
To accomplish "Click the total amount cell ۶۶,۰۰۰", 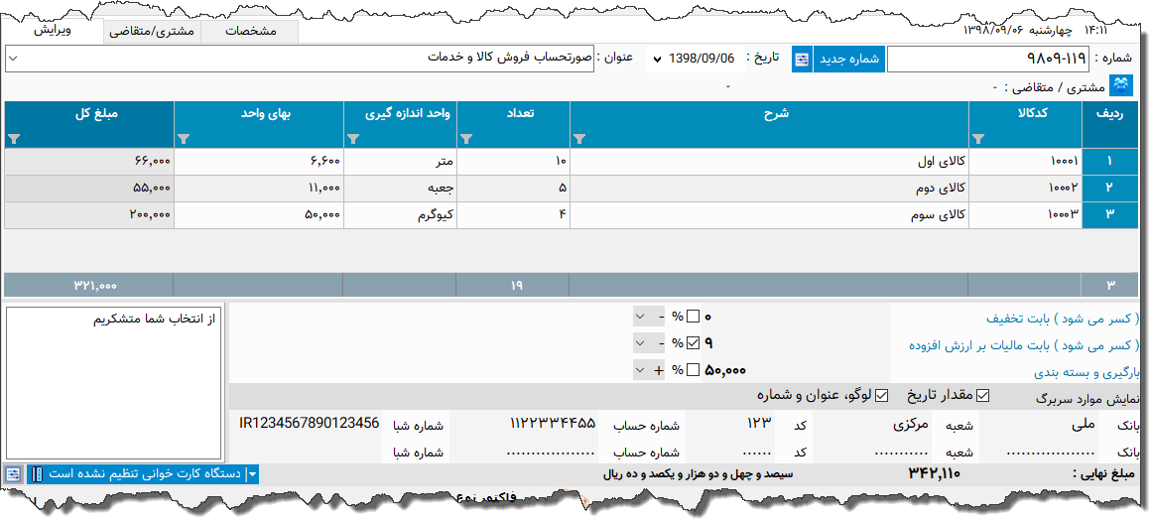I will click(88, 162).
